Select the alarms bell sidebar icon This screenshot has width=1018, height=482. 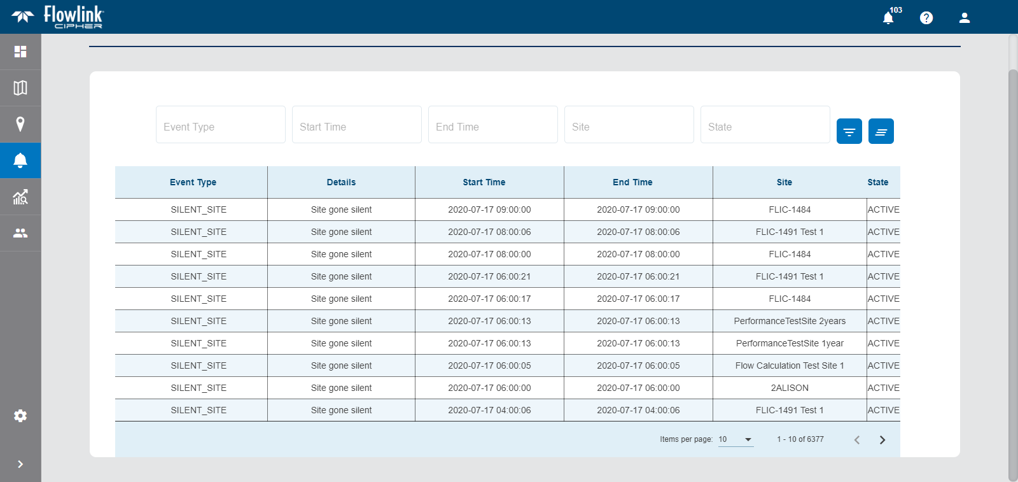click(20, 160)
